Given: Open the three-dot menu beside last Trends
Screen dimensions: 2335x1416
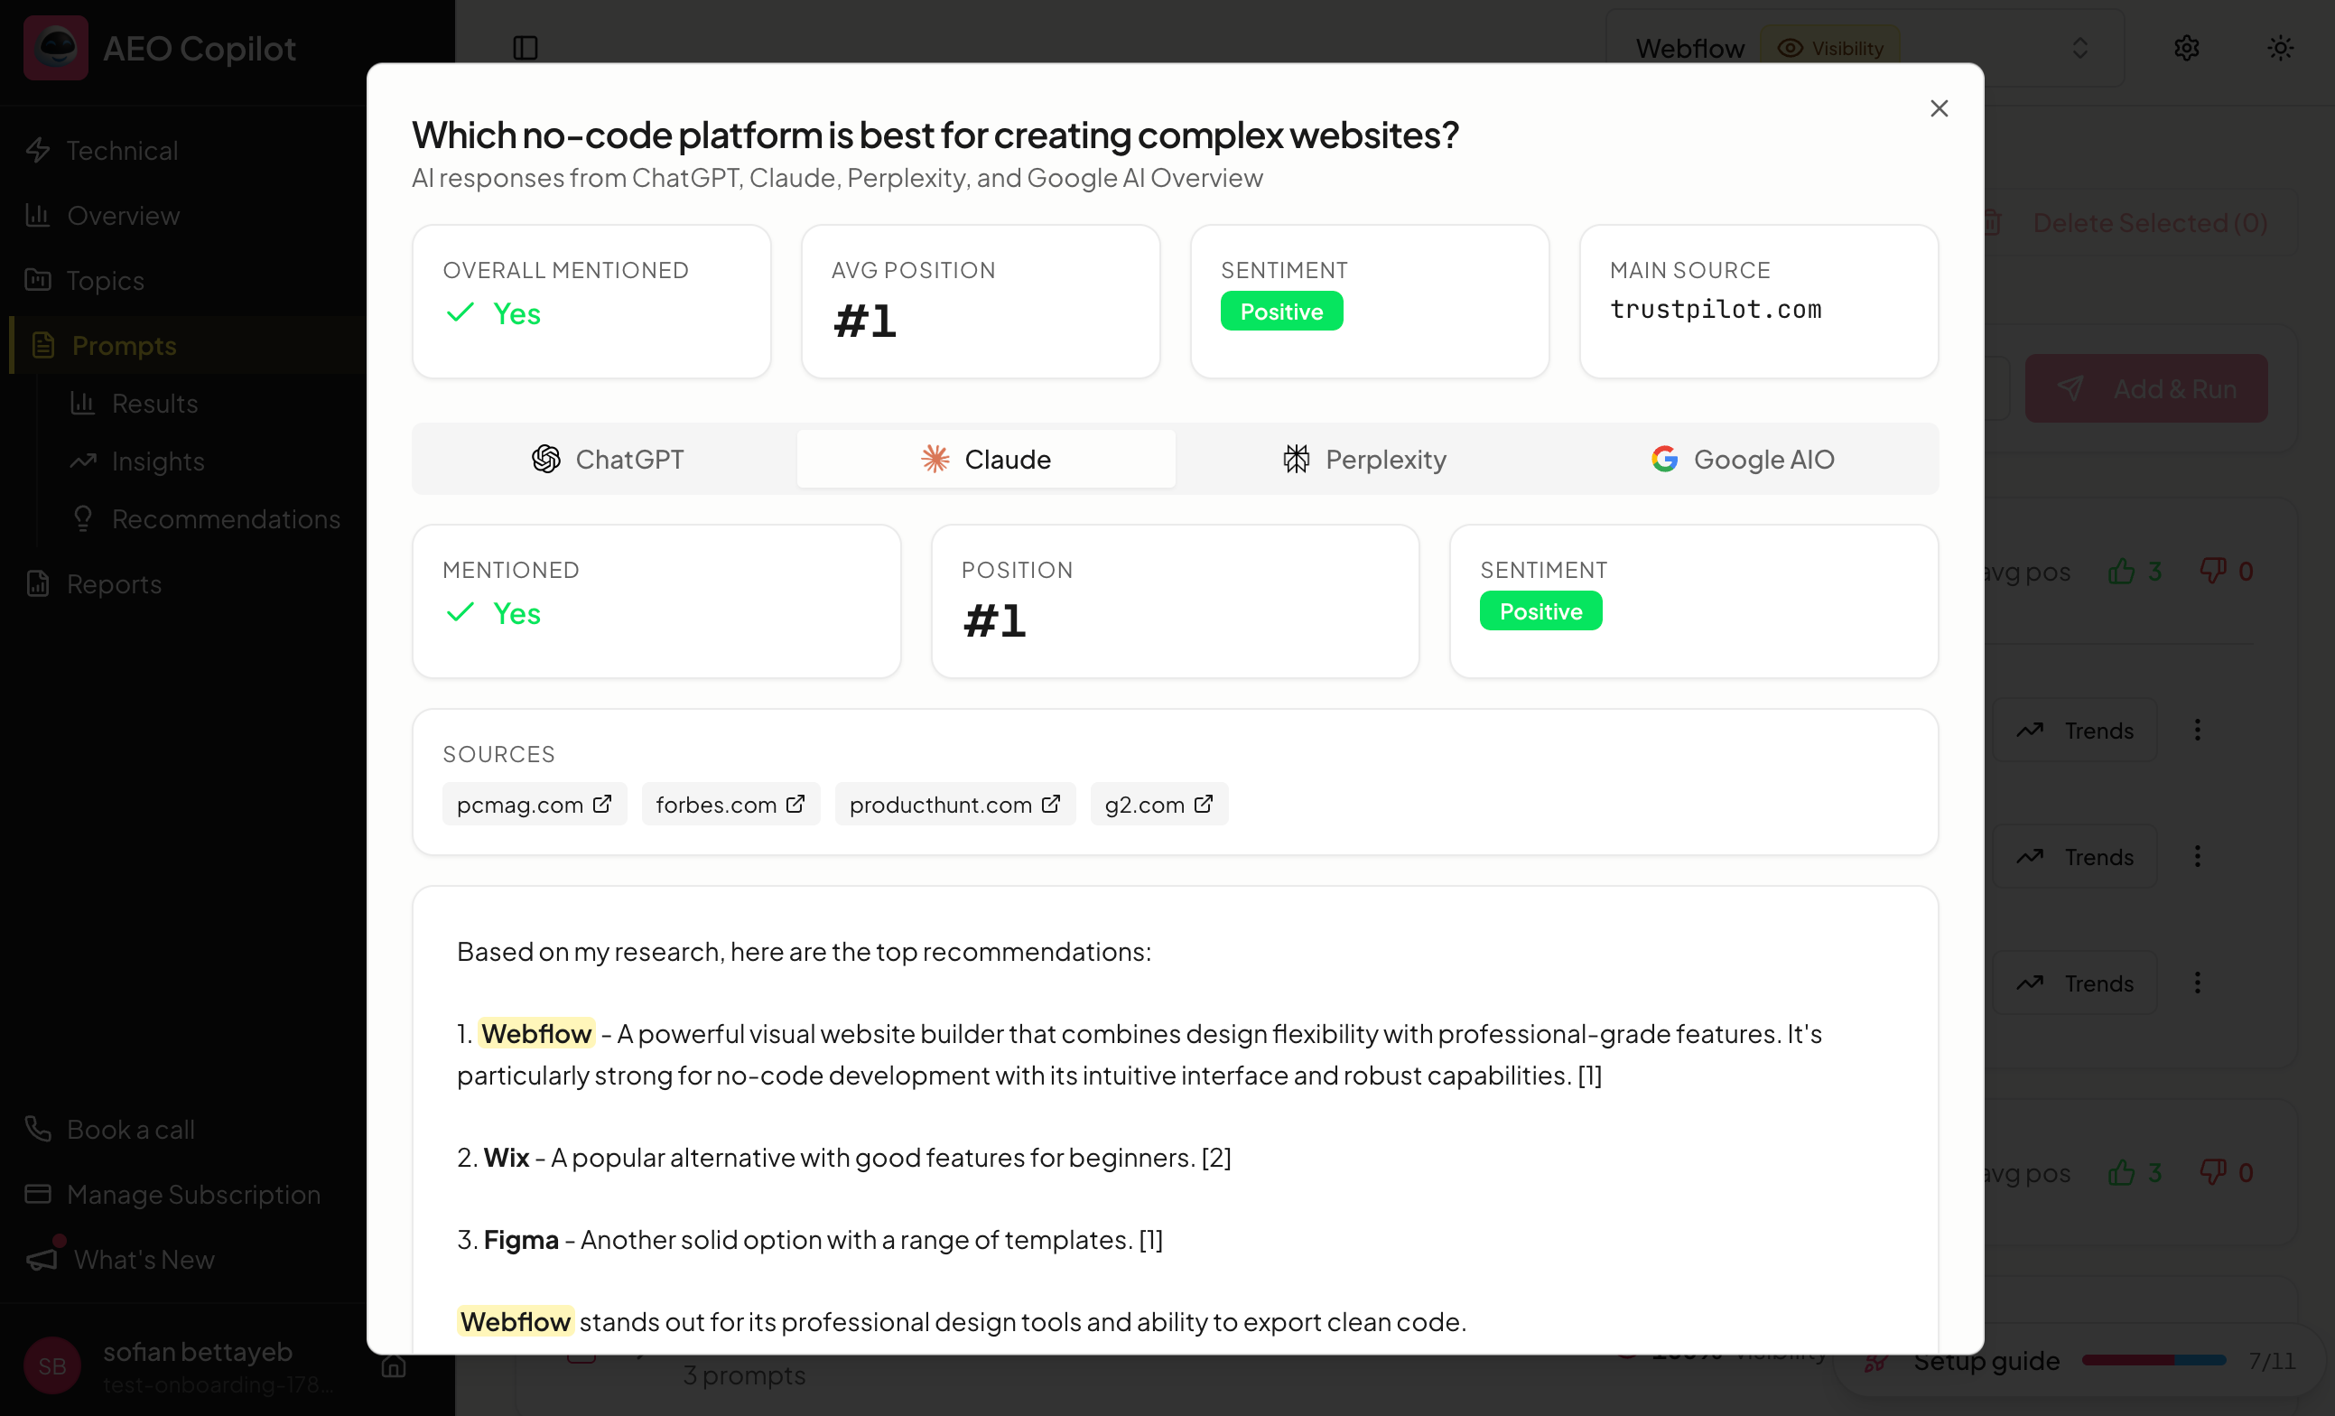Looking at the screenshot, I should coord(2197,983).
